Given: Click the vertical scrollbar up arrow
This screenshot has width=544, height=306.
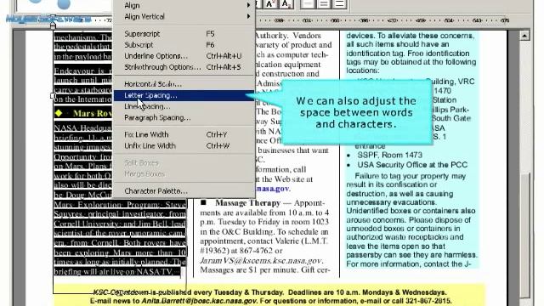Looking at the screenshot, I should (x=524, y=36).
